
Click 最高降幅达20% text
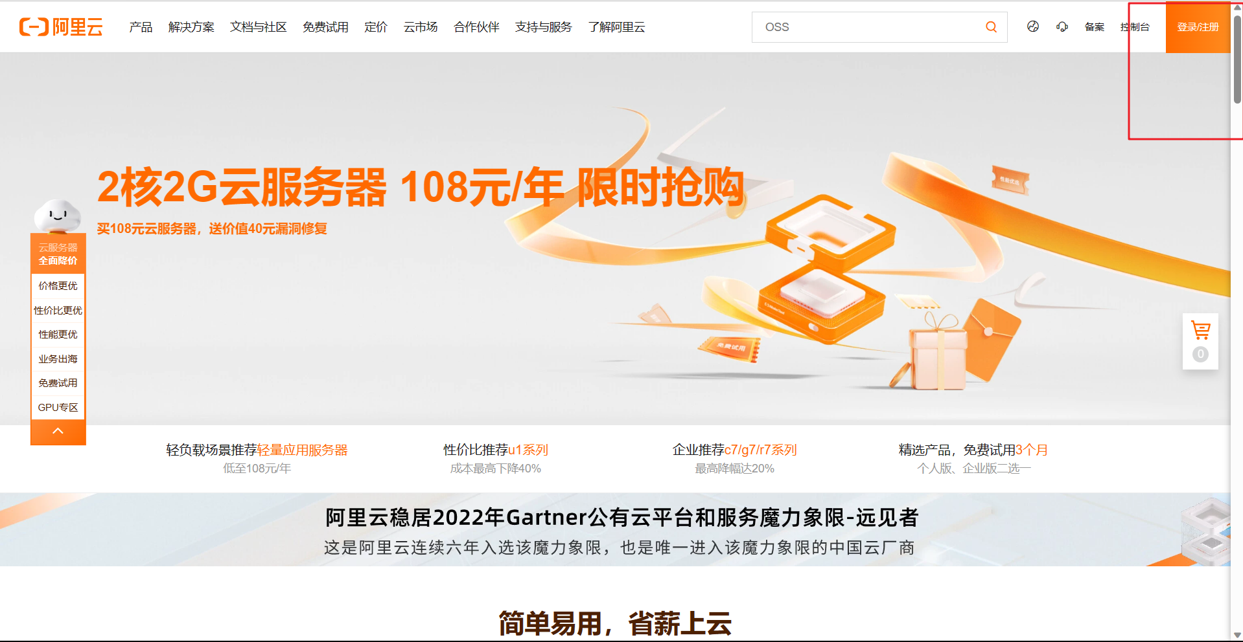pyautogui.click(x=734, y=468)
